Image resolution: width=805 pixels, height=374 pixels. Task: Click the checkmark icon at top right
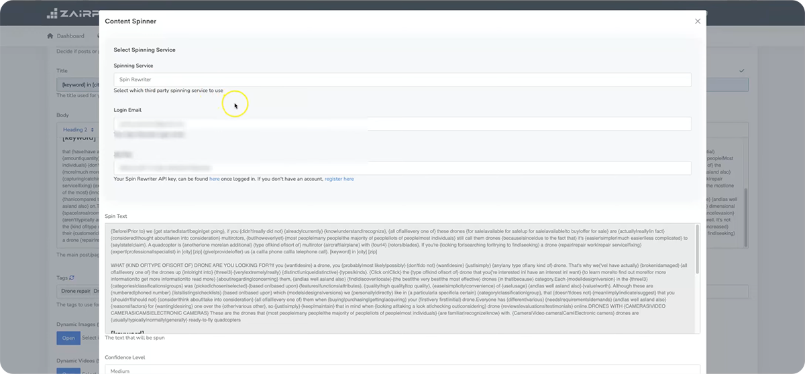point(741,70)
